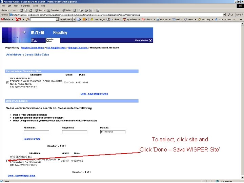Open Yahoo Messenger from the toolbar
Image resolution: width=244 pixels, height=183 pixels.
(98, 19)
